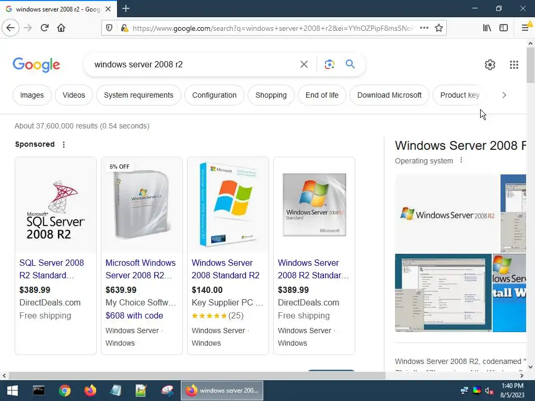The image size is (535, 401).
Task: Open page actions three-dot menu in address bar
Action: 424,28
